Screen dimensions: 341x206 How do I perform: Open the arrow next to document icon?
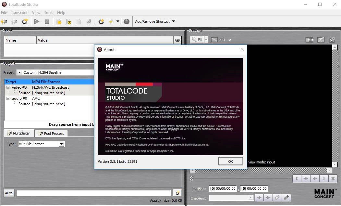point(118,21)
